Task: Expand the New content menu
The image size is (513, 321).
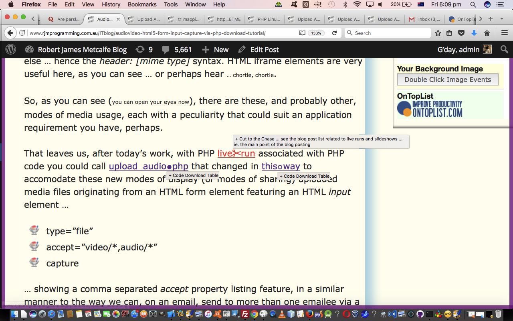Action: [x=215, y=49]
